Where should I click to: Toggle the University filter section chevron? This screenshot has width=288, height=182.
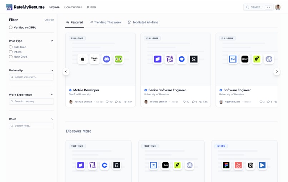click(52, 70)
